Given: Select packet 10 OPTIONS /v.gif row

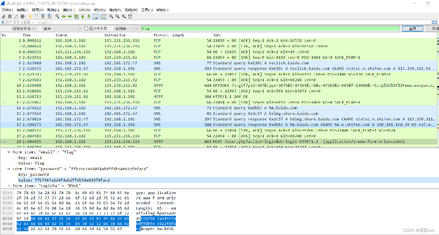Looking at the screenshot, I should pos(218,85).
